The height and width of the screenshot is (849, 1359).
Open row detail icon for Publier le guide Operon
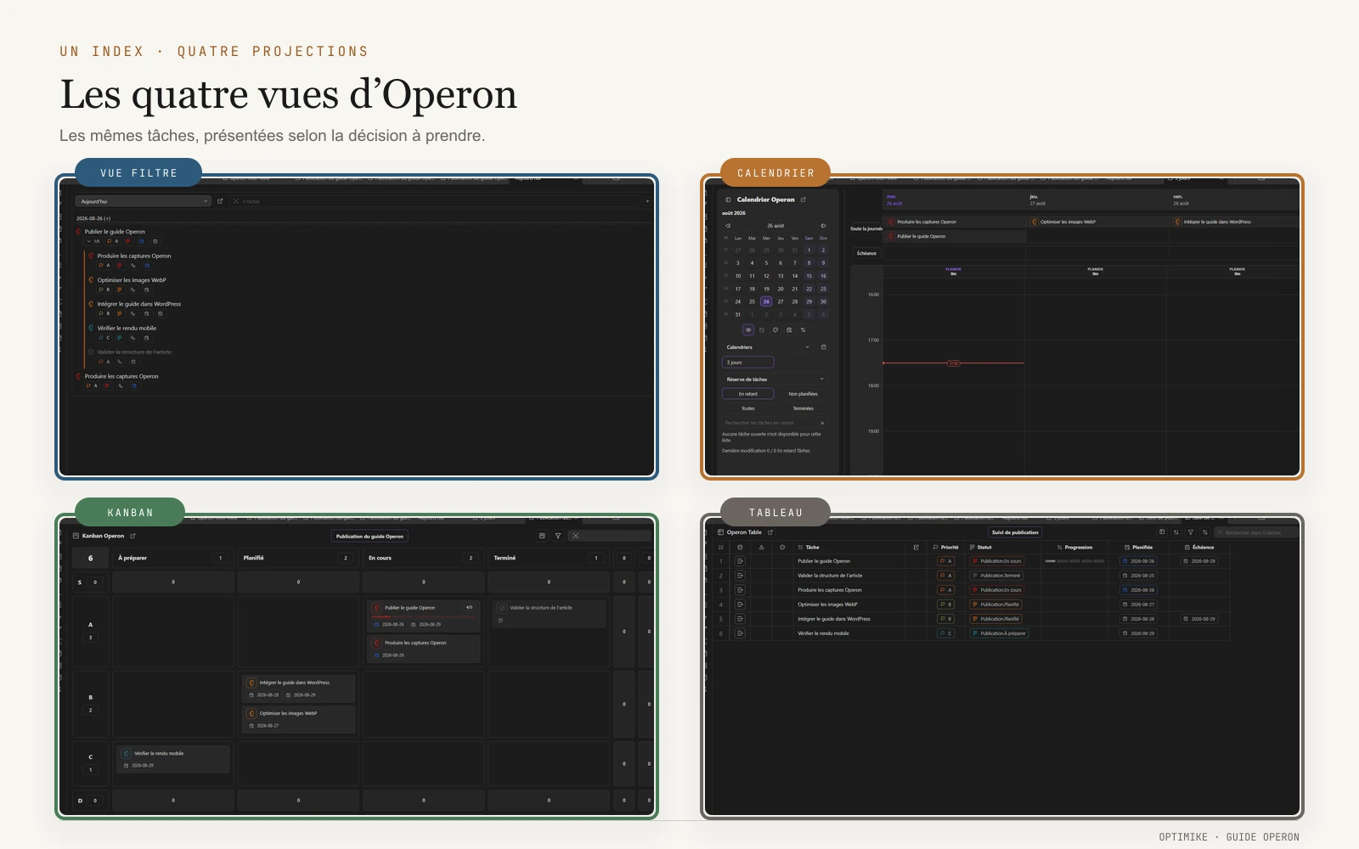[740, 561]
